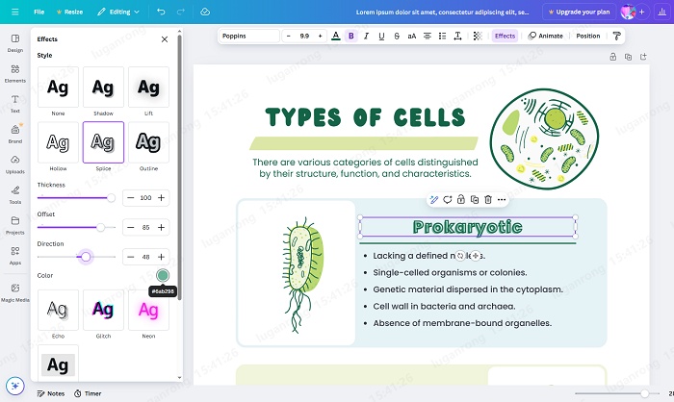This screenshot has width=674, height=402.
Task: Select the Outline text effect thumbnail
Action: pyautogui.click(x=148, y=142)
